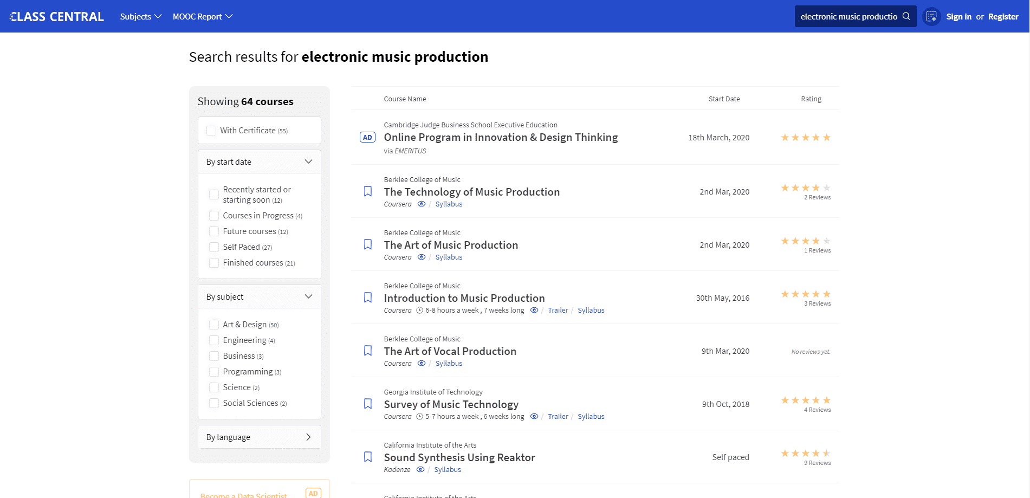Screen dimensions: 1030x498
Task: Click 2 Reviews under Technology of Music Production
Action: [x=817, y=198]
